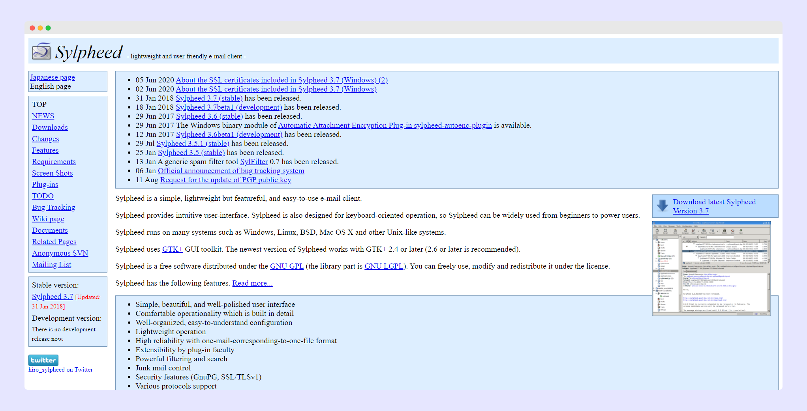Switch to the Japanese page
The image size is (807, 411).
point(52,77)
